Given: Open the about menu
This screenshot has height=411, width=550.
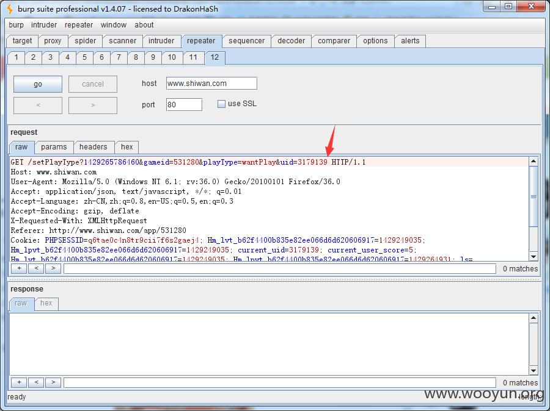Looking at the screenshot, I should (x=144, y=25).
